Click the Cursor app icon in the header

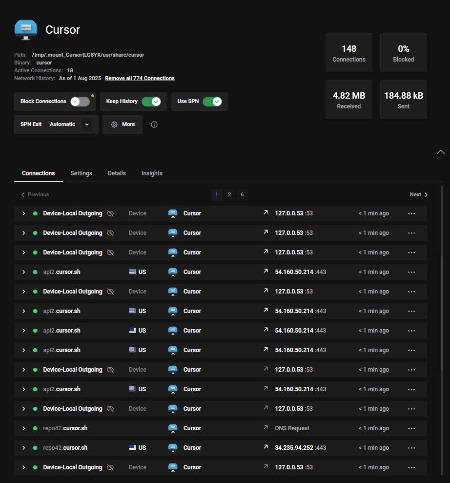[x=26, y=30]
